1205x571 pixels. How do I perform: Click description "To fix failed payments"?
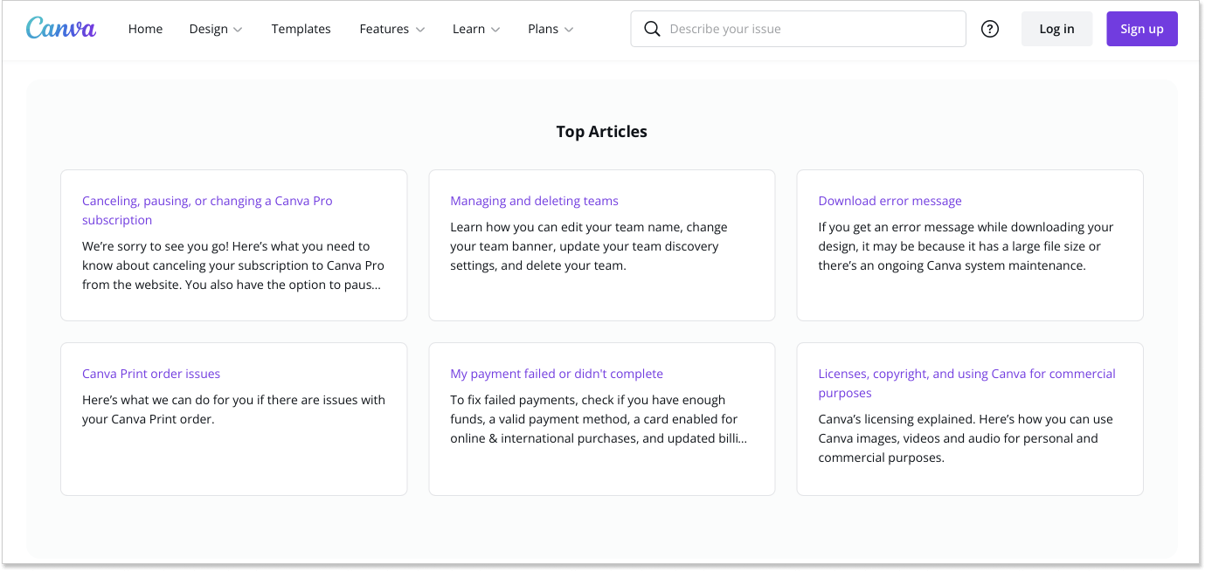599,419
